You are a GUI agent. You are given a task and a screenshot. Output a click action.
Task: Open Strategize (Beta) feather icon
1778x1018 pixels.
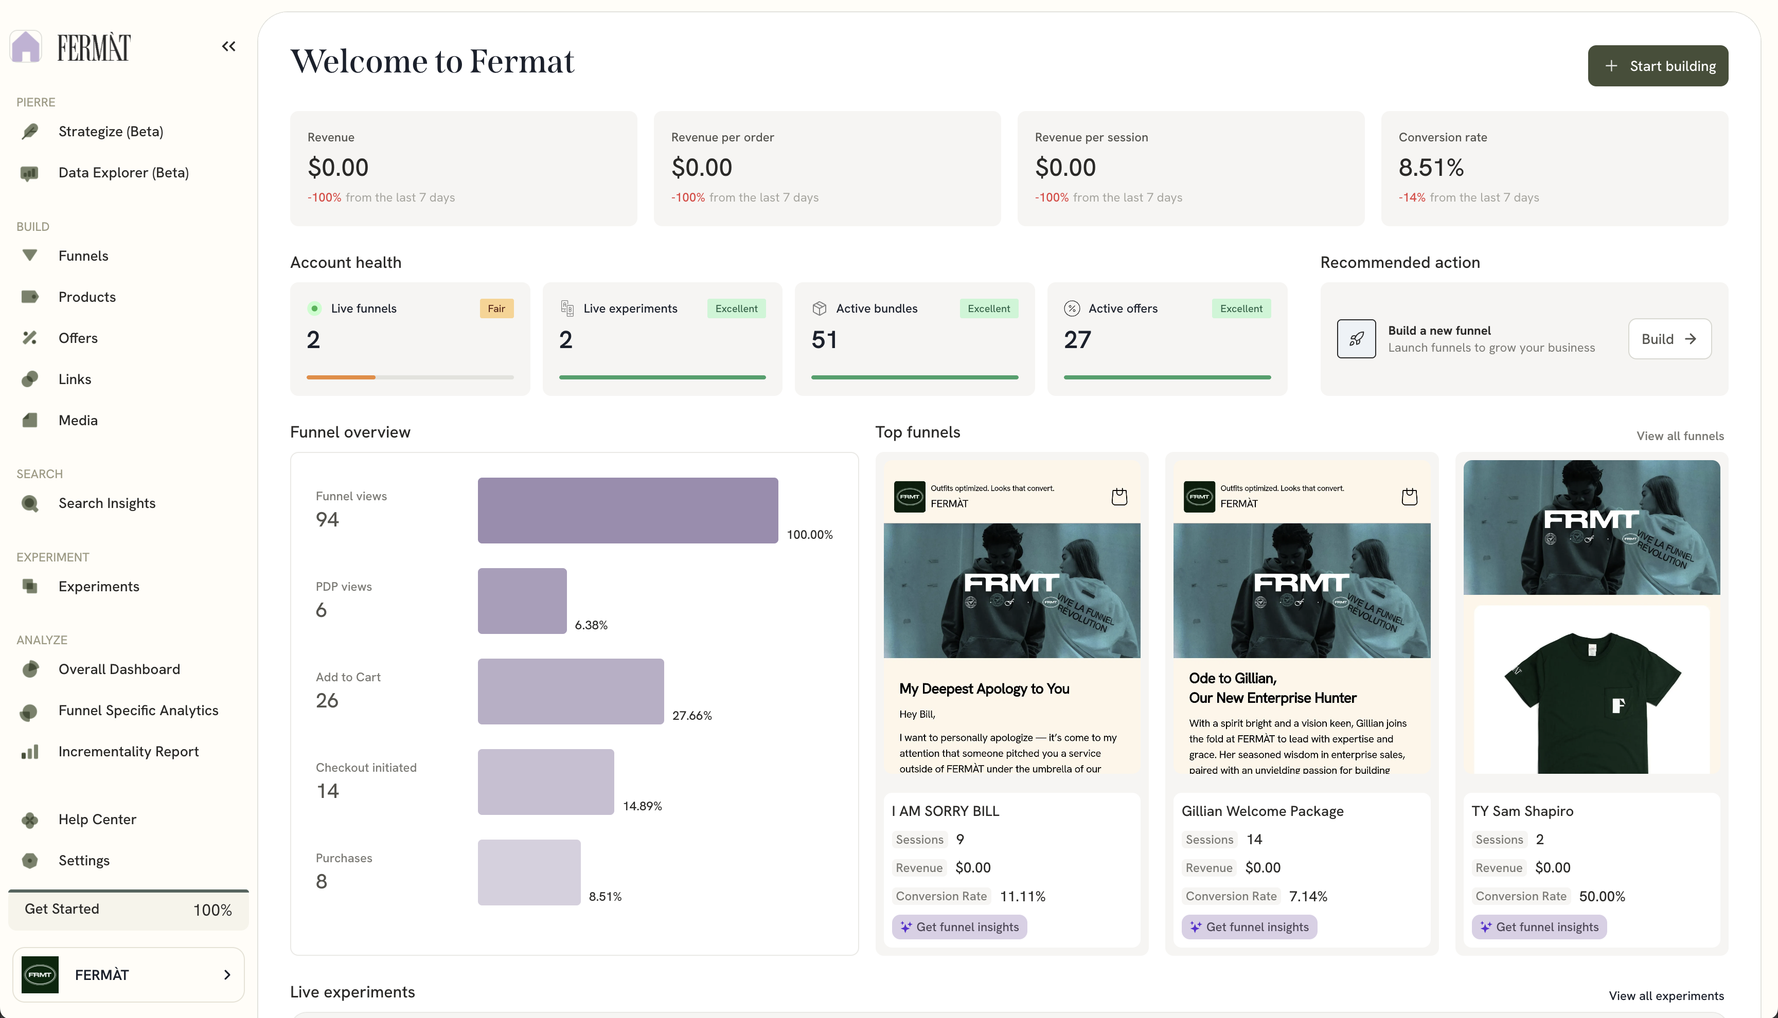29,132
